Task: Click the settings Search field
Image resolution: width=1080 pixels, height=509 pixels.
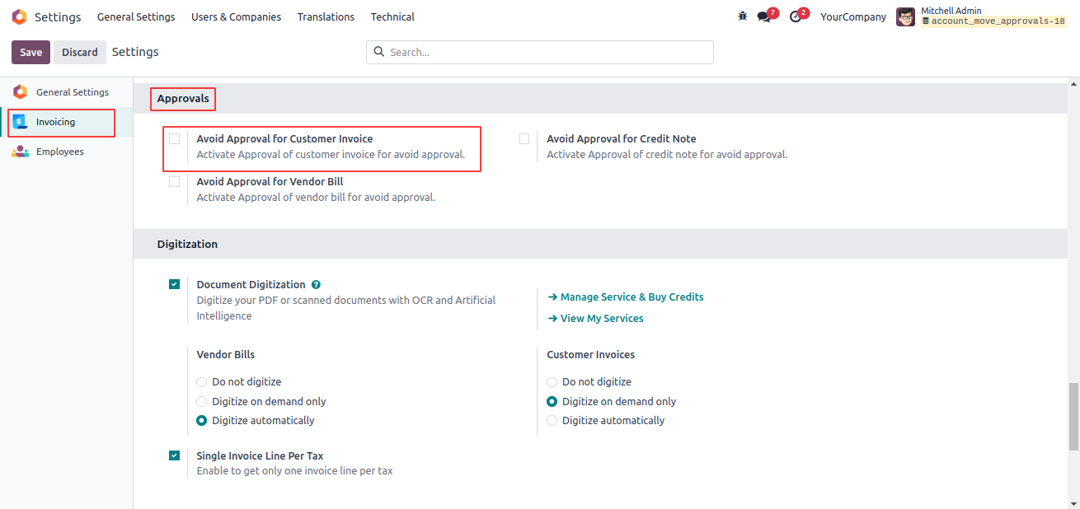Action: (540, 52)
